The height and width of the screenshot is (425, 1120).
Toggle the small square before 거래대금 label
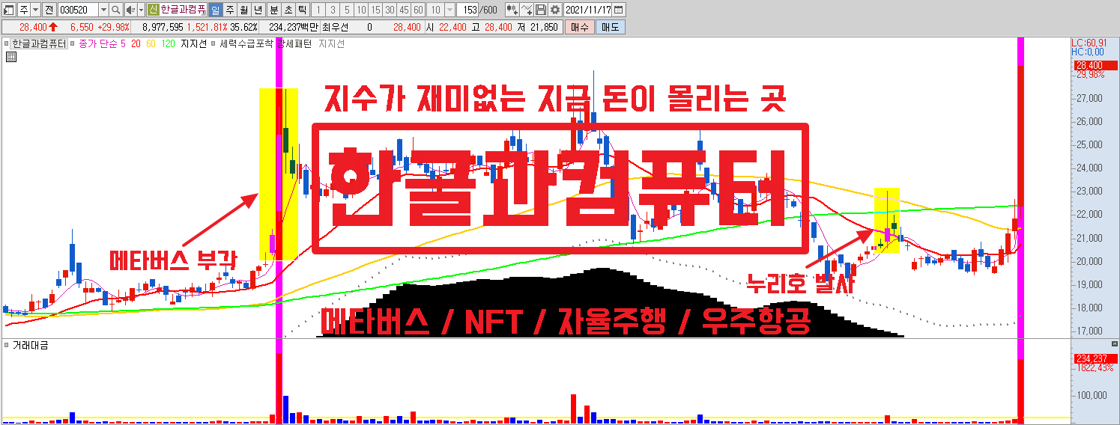[x=6, y=345]
